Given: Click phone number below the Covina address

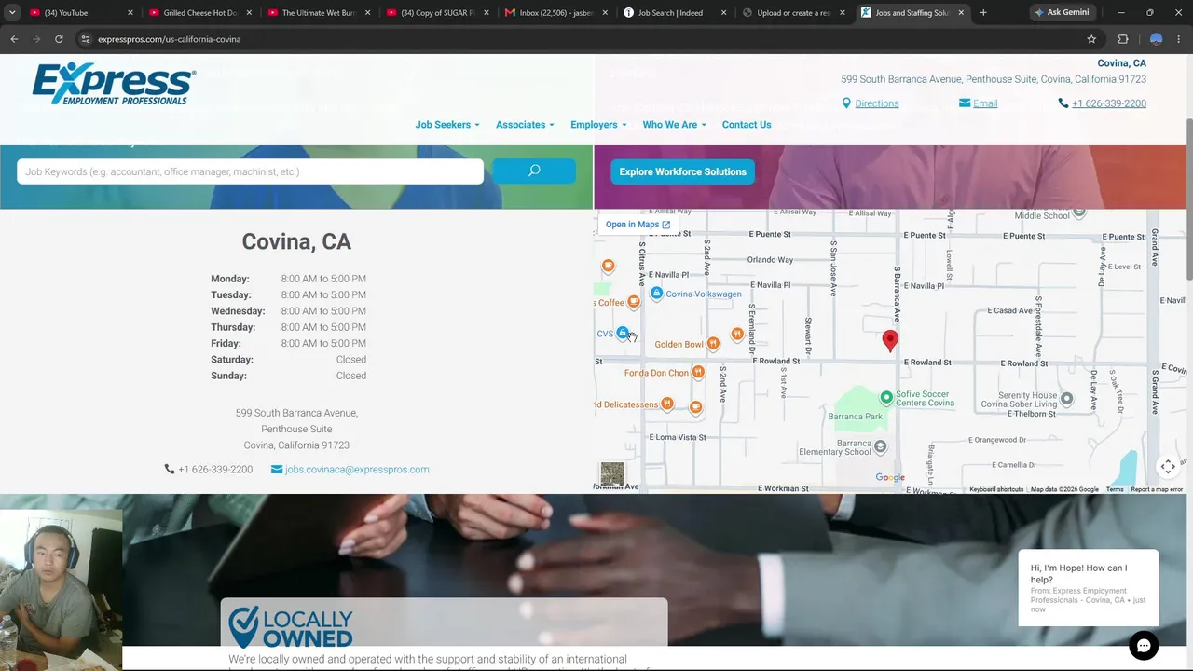Looking at the screenshot, I should click(x=215, y=470).
